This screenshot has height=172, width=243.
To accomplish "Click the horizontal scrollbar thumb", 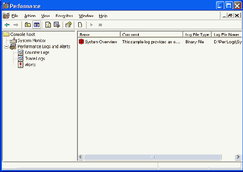I will pyautogui.click(x=153, y=157).
